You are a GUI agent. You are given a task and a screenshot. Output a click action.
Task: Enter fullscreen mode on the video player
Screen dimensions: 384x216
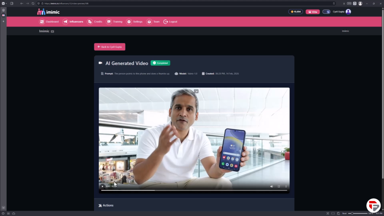pyautogui.click(x=279, y=186)
